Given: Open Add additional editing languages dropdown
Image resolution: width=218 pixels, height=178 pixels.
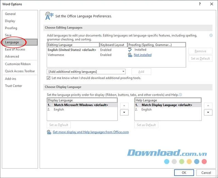Looking at the screenshot, I should click(86, 72).
